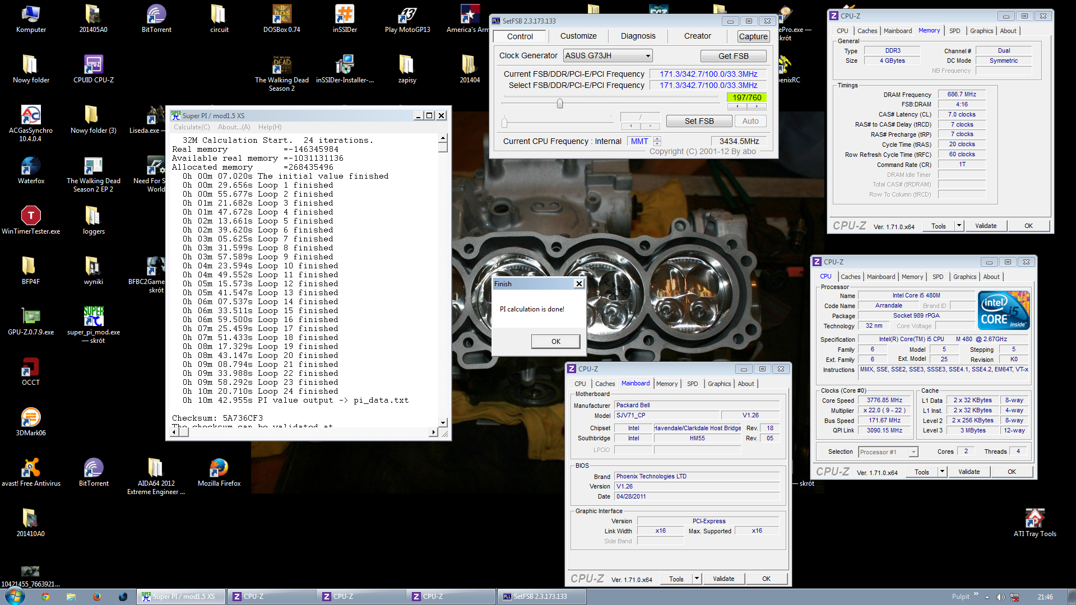Switch to Super PI taskbar button
1076x605 pixels.
point(182,597)
